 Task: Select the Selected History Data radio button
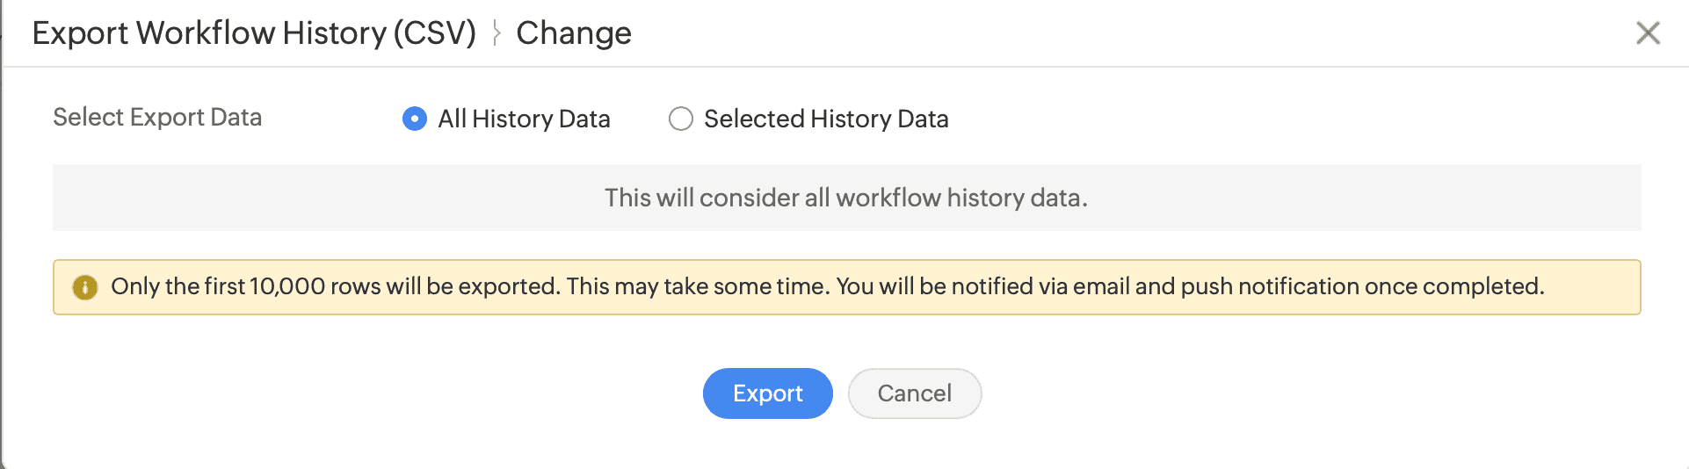point(681,119)
